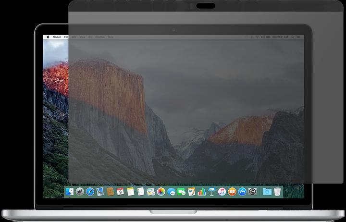Image resolution: width=346 pixels, height=222 pixels.
Task: Open Numbers bar chart icon
Action: pyautogui.click(x=202, y=192)
